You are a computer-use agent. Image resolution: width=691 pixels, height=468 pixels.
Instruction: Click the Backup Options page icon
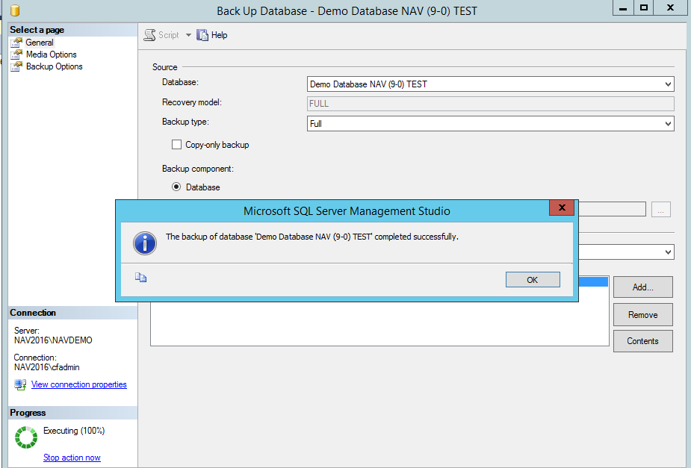(16, 66)
